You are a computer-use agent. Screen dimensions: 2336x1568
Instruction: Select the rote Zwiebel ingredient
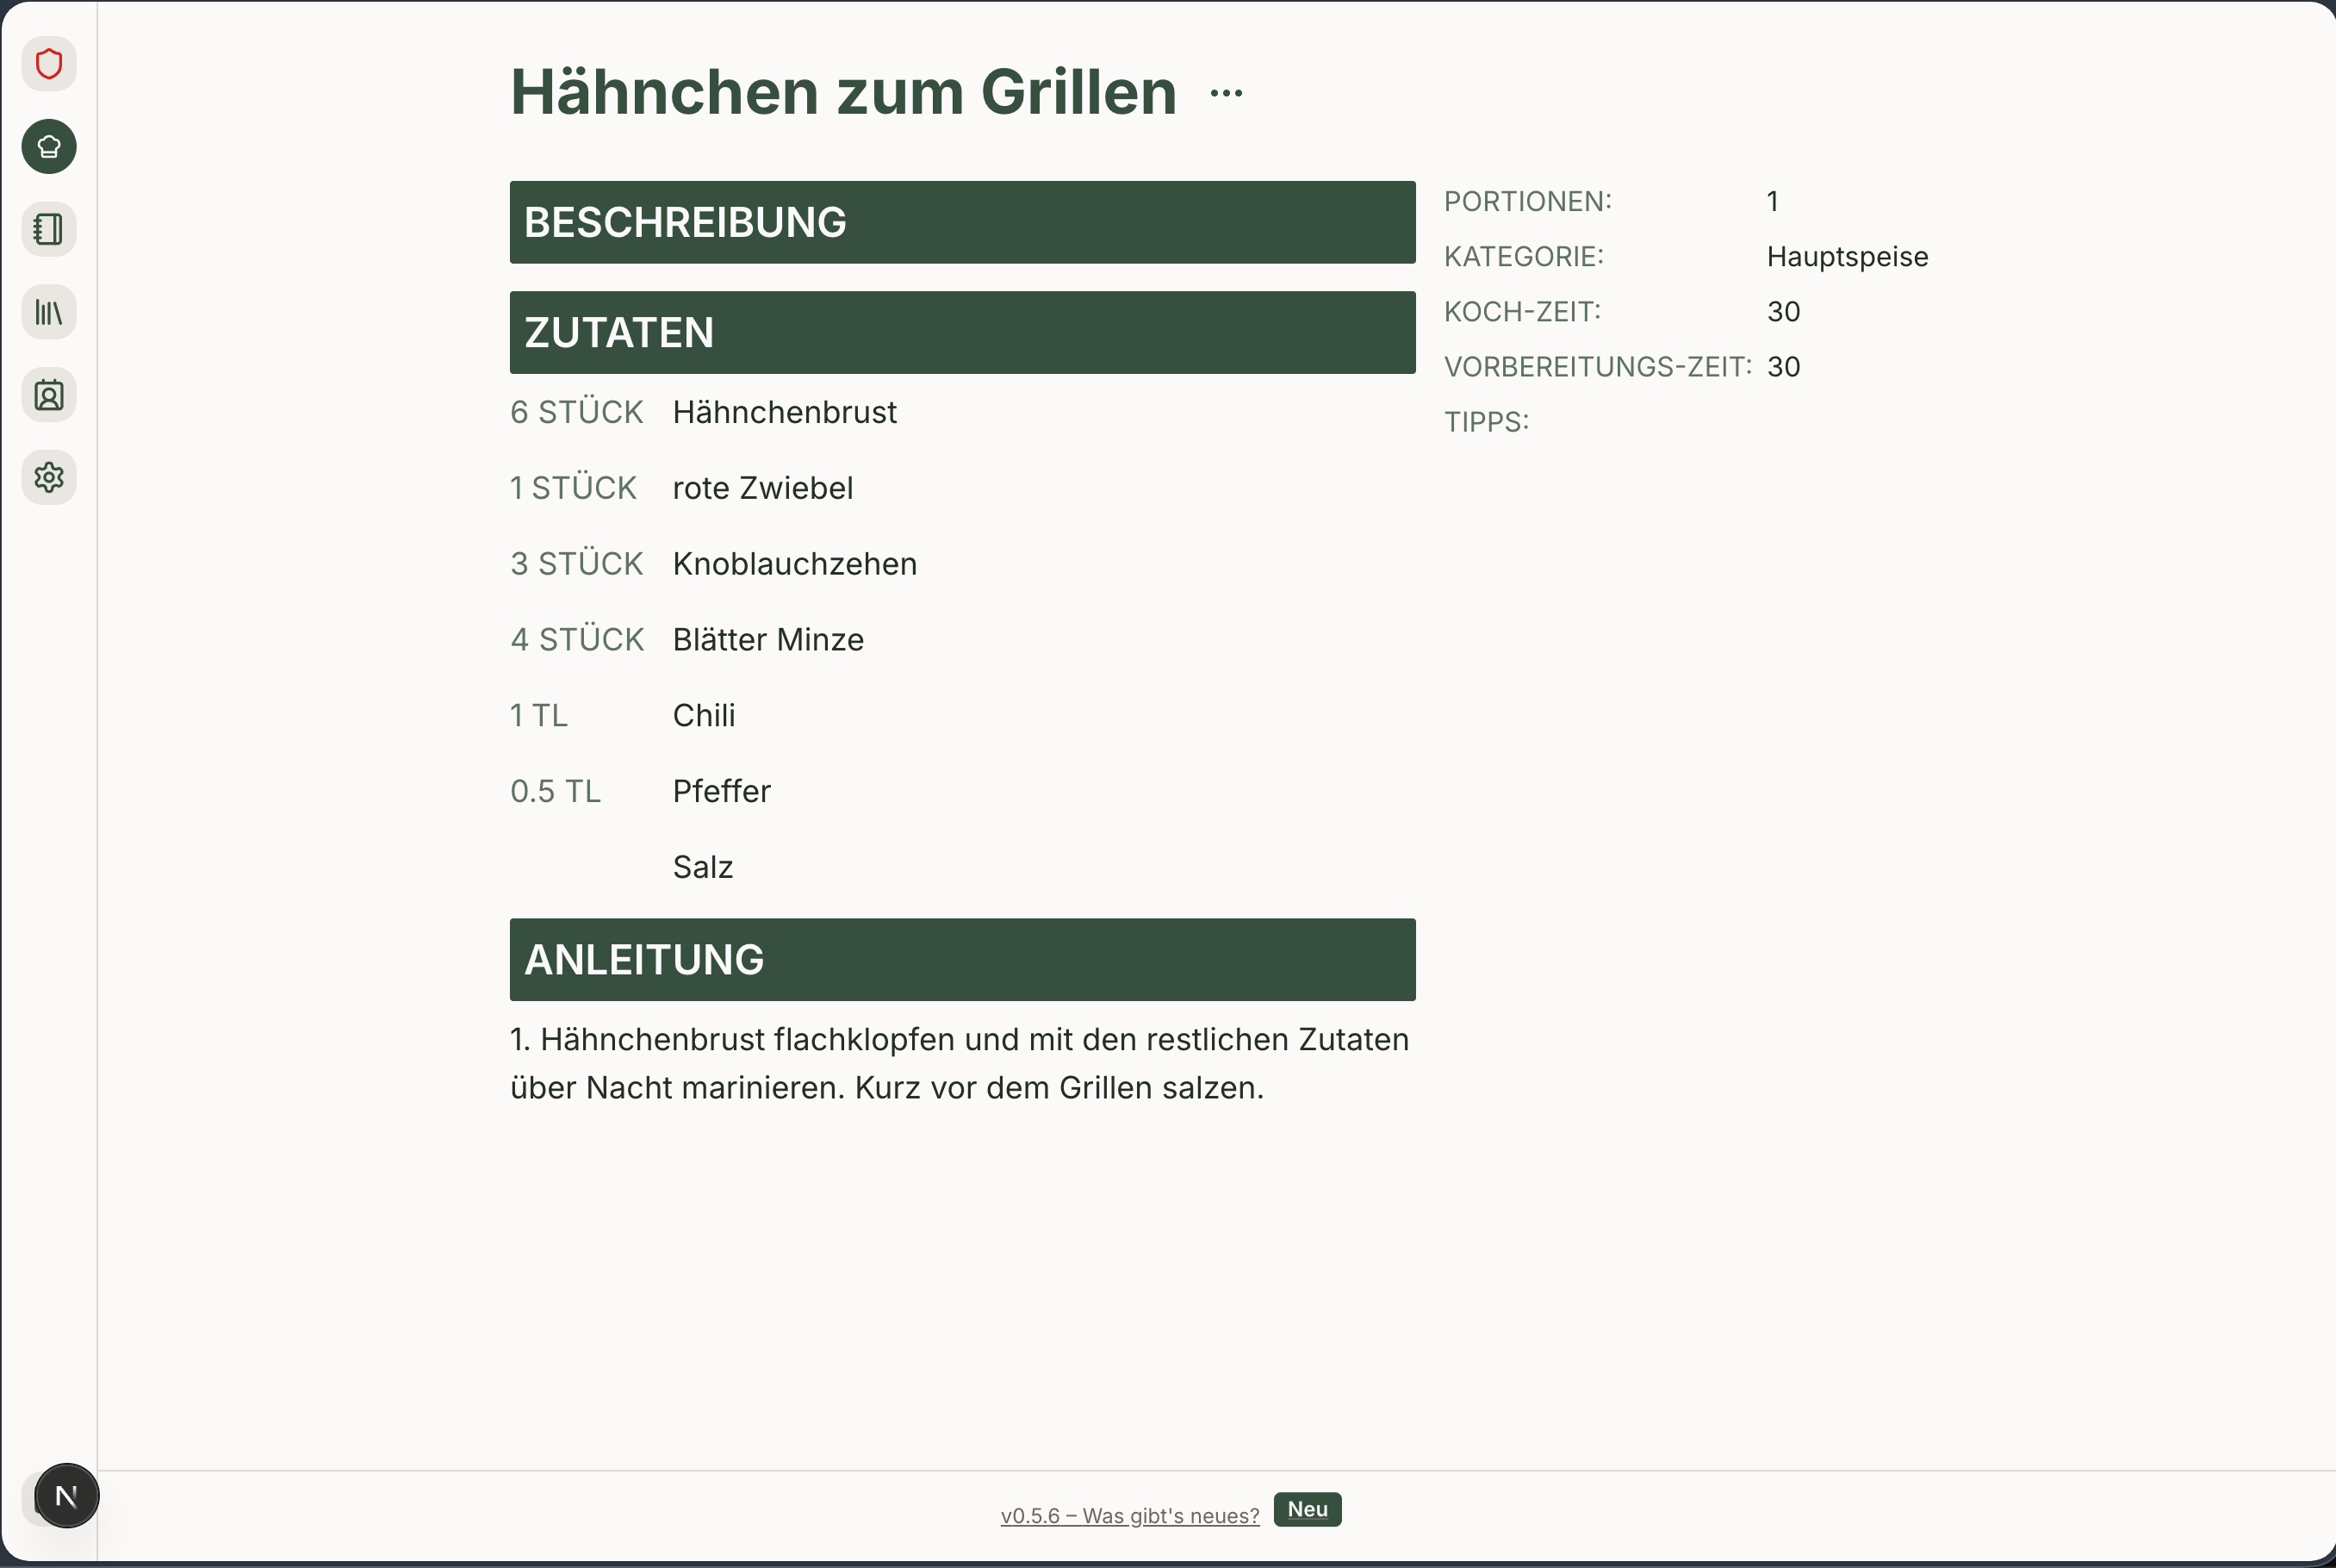tap(761, 488)
